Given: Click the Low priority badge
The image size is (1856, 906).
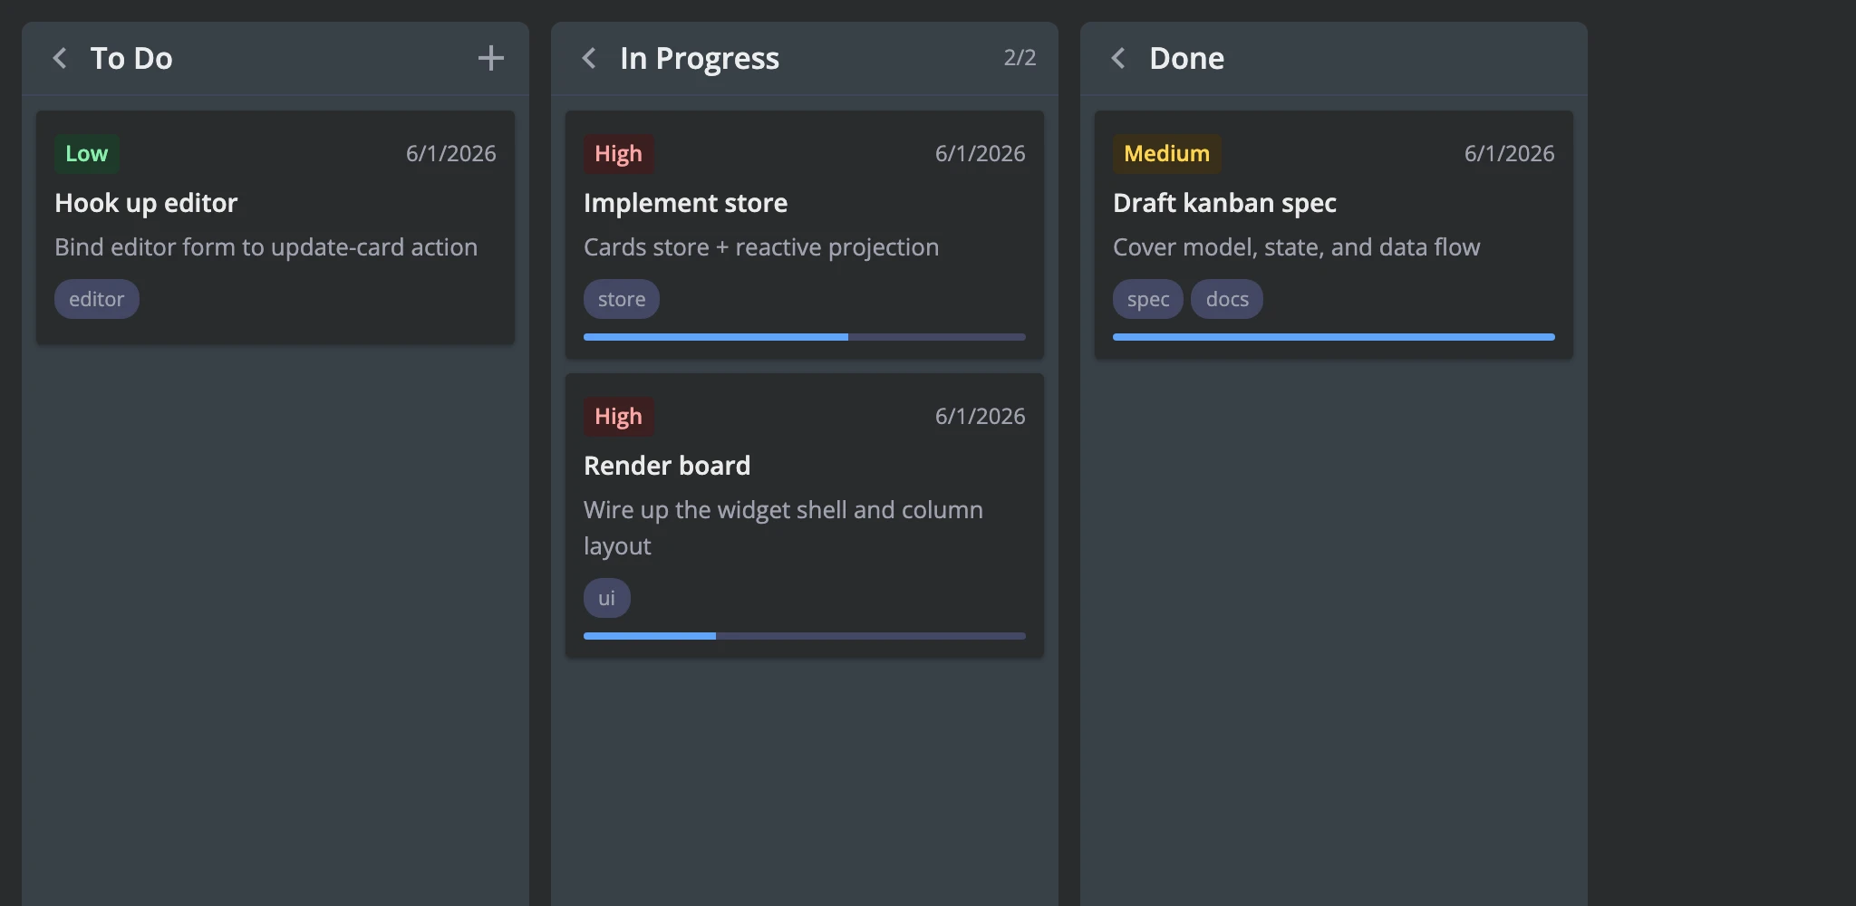Looking at the screenshot, I should (87, 154).
